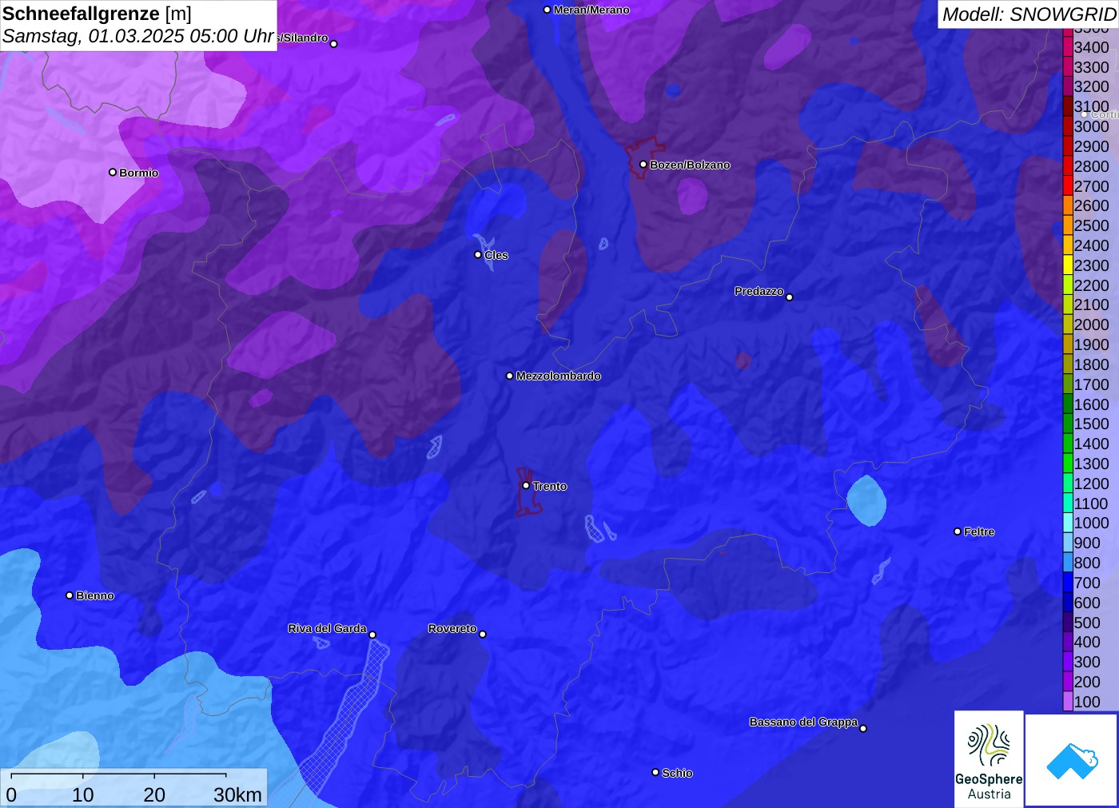Click the Modell: SNOWGRID label
The image size is (1119, 808).
[1029, 14]
